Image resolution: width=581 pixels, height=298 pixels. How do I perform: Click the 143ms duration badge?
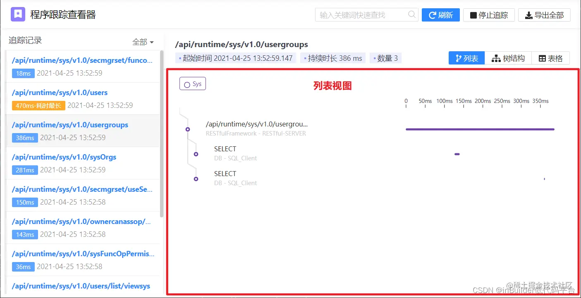[25, 234]
